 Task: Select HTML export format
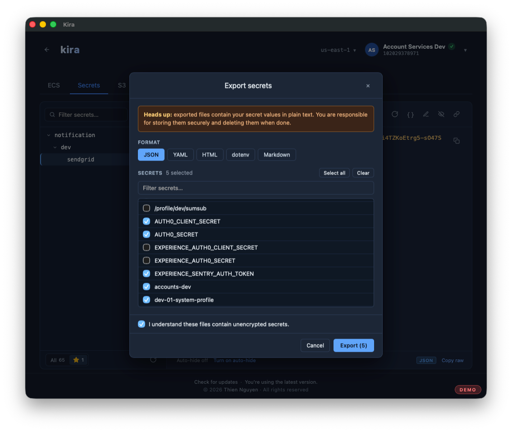pos(210,155)
